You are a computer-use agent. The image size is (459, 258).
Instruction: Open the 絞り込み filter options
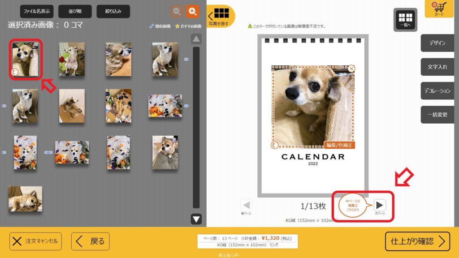tap(113, 11)
